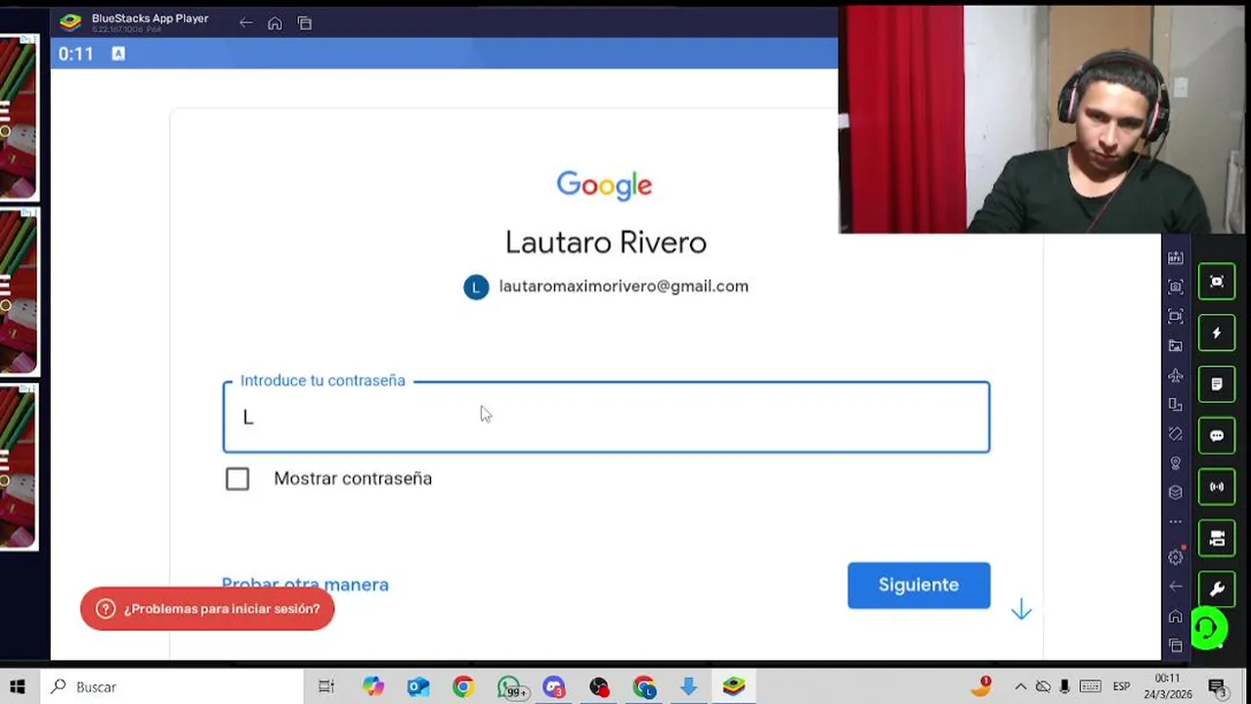This screenshot has height=704, width=1251.
Task: Click the airplane mode icon in sidebar
Action: tap(1176, 375)
